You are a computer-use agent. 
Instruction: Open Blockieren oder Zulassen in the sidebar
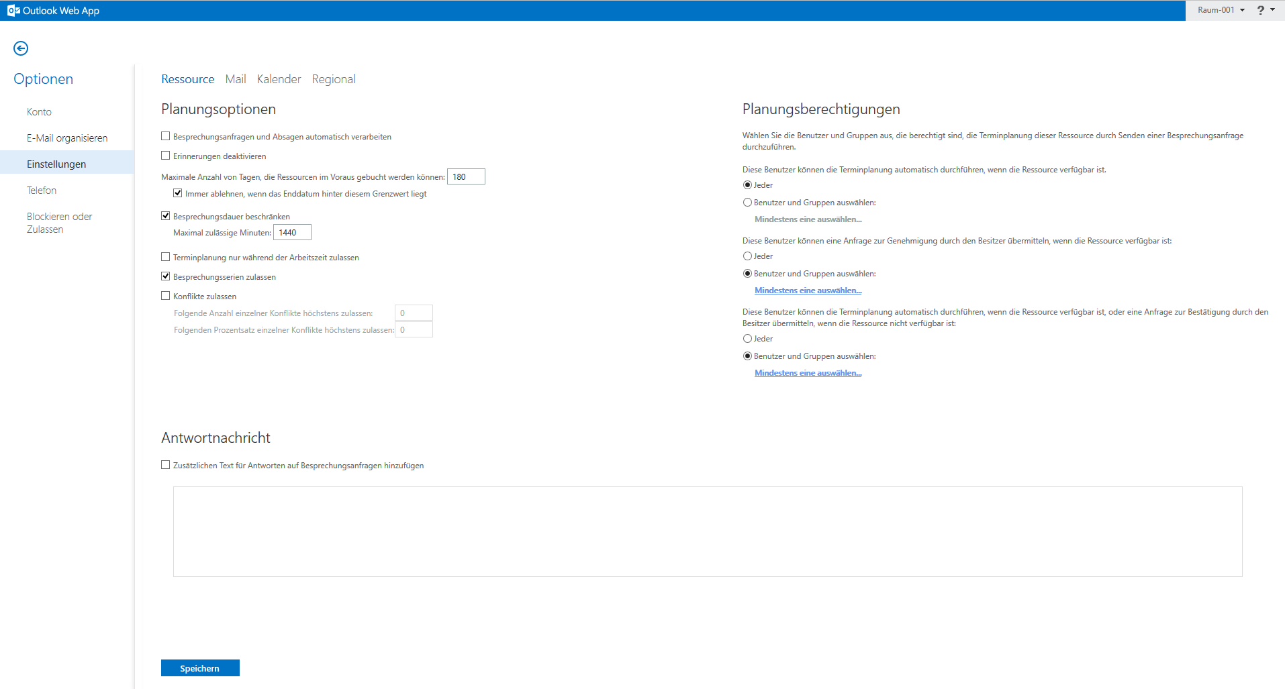coord(59,223)
